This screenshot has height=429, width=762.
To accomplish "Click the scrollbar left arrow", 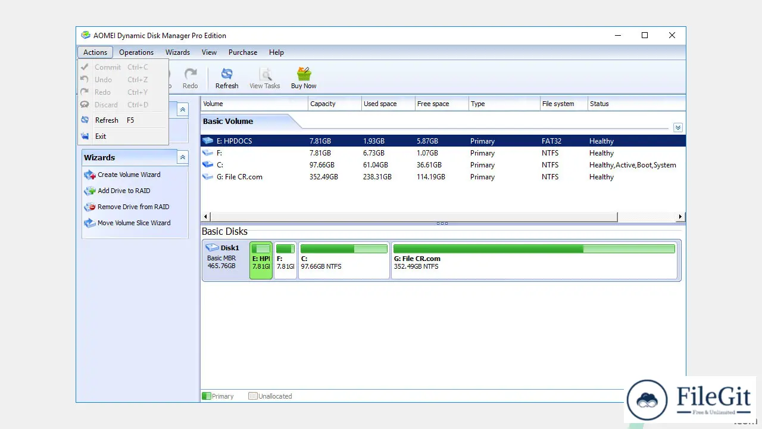I will click(x=206, y=217).
